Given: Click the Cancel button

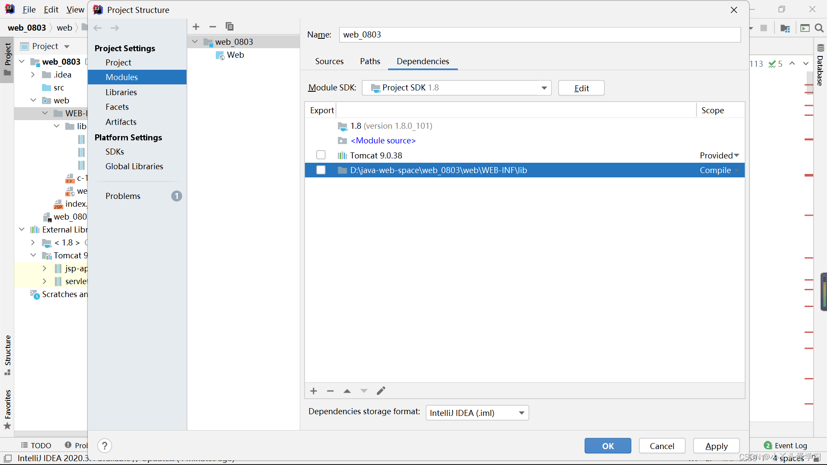Looking at the screenshot, I should [x=662, y=446].
